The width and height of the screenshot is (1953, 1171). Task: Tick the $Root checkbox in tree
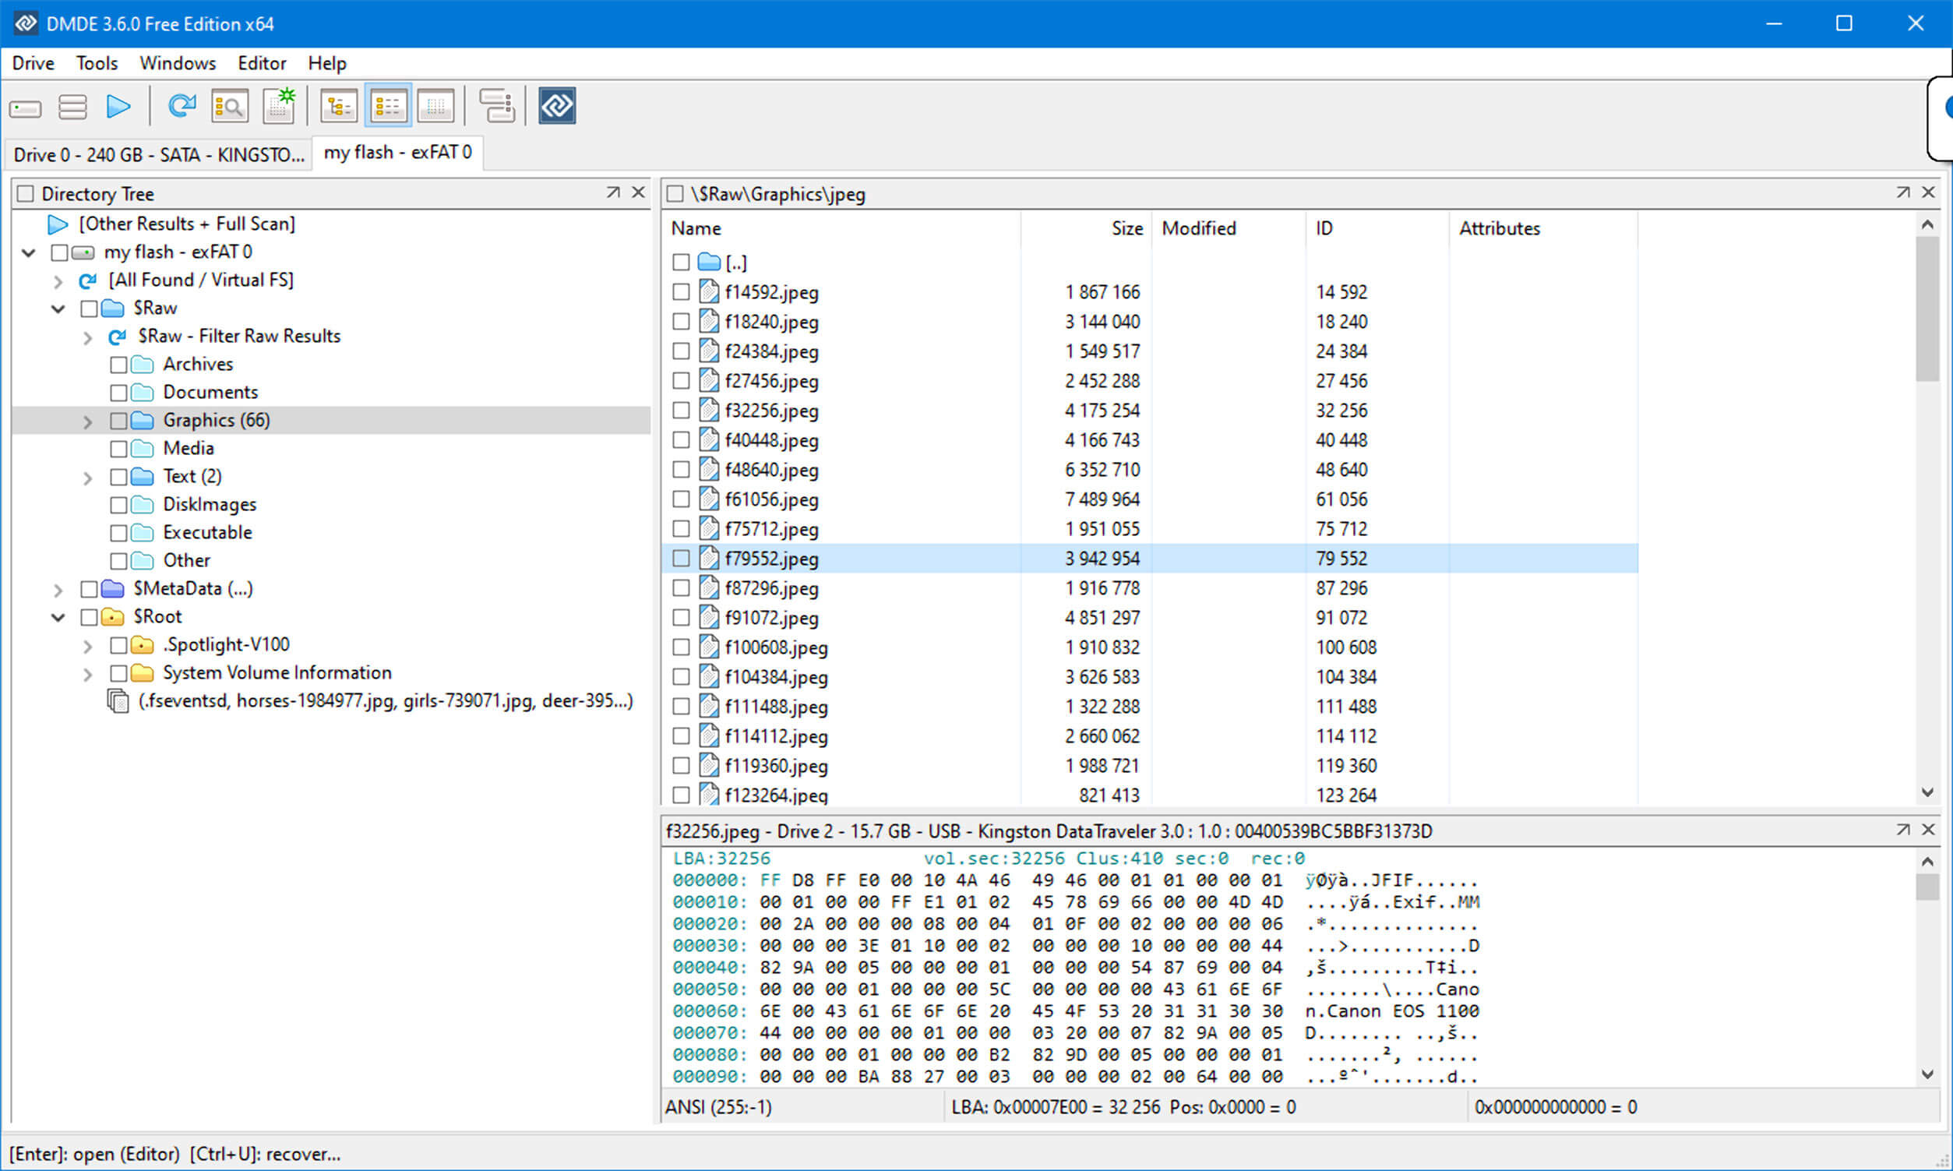pyautogui.click(x=89, y=617)
